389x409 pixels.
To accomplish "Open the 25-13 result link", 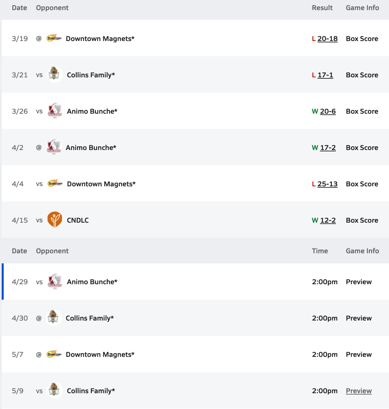I will (327, 184).
